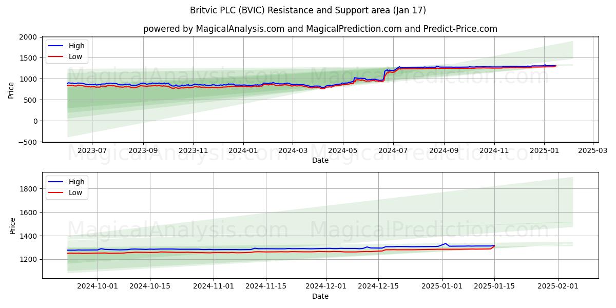Click the chart title 'Britvic PLC (BVIC) Resistance and Support area (Jan 17)'
616x308 pixels.
tap(308, 10)
